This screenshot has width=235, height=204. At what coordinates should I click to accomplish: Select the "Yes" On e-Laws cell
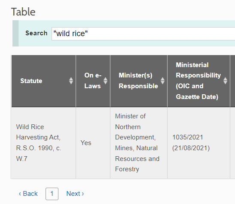[93, 143]
